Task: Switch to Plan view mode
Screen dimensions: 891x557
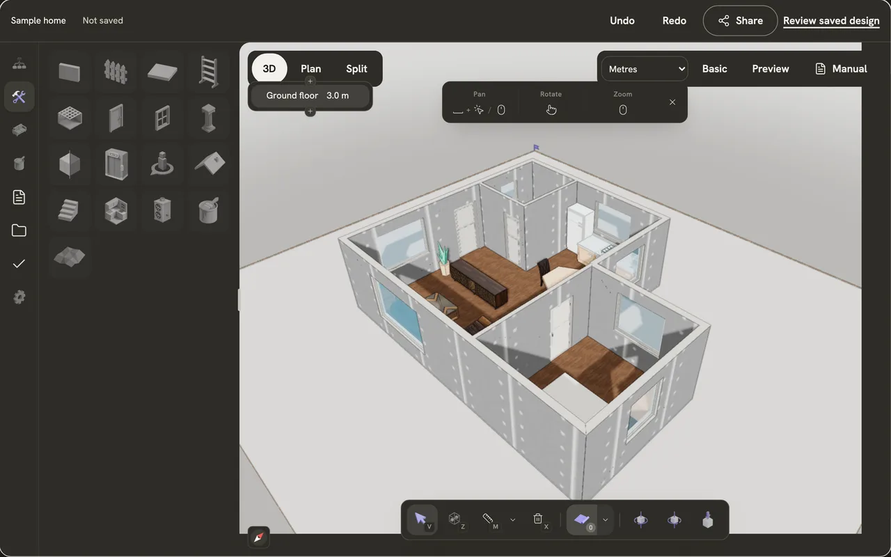Action: [x=310, y=68]
